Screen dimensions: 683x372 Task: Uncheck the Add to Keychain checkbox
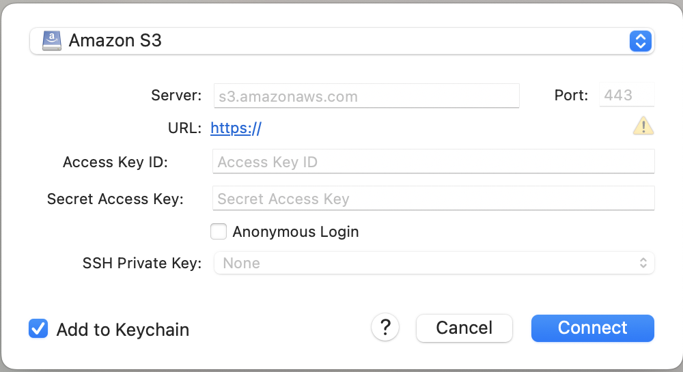pos(38,328)
